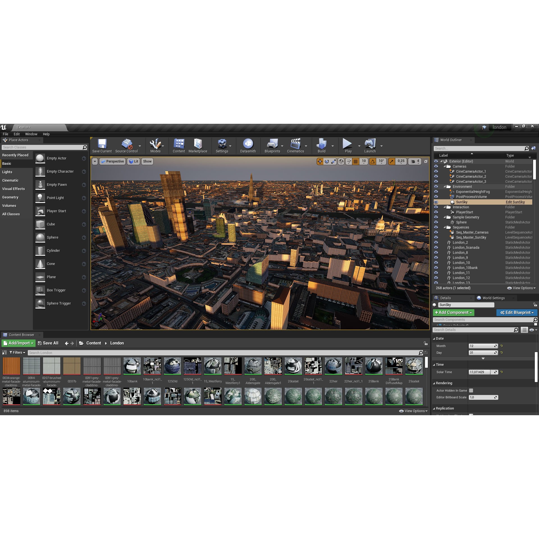Screen dimensions: 539x539
Task: Click the Build toolbar icon
Action: pyautogui.click(x=321, y=146)
